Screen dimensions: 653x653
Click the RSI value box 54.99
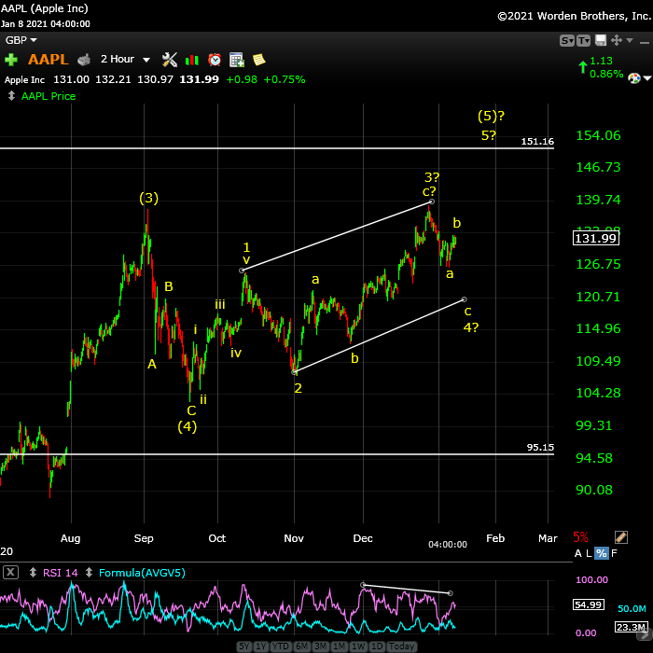[x=588, y=604]
